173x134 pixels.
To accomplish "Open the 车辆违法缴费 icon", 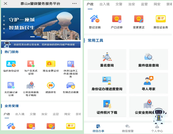I will [71, 85].
